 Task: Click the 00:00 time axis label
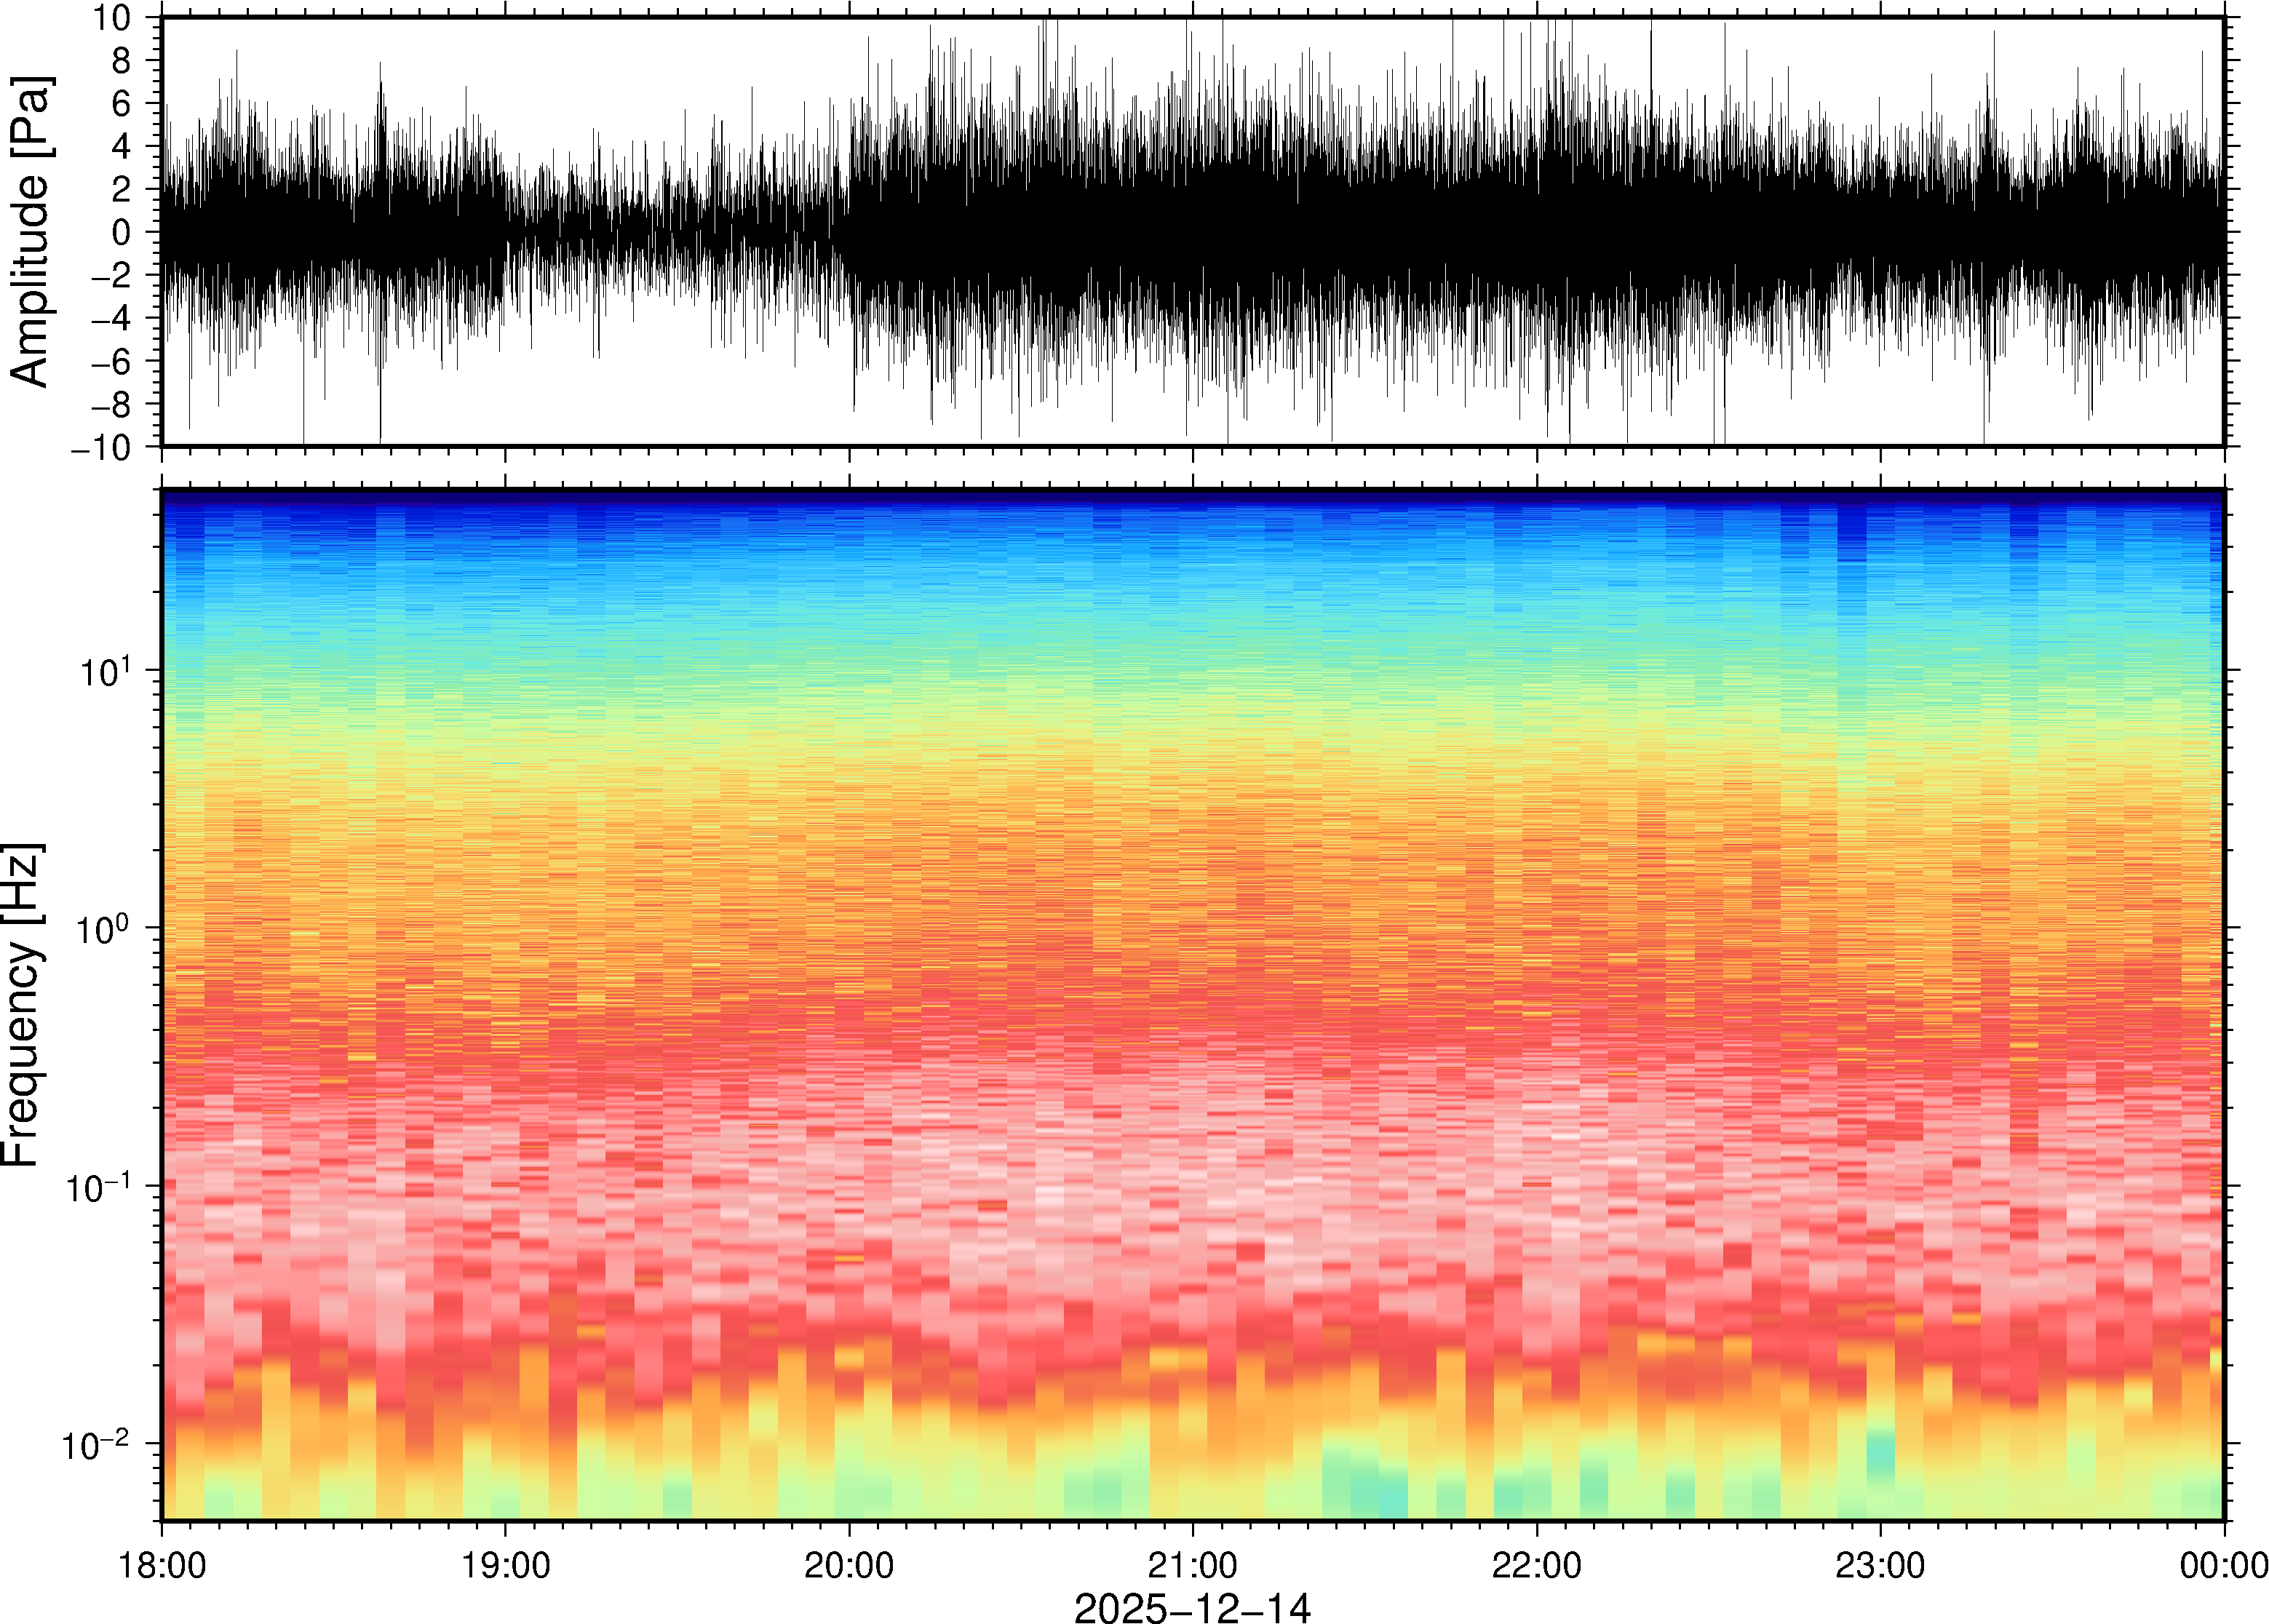pos(2223,1565)
